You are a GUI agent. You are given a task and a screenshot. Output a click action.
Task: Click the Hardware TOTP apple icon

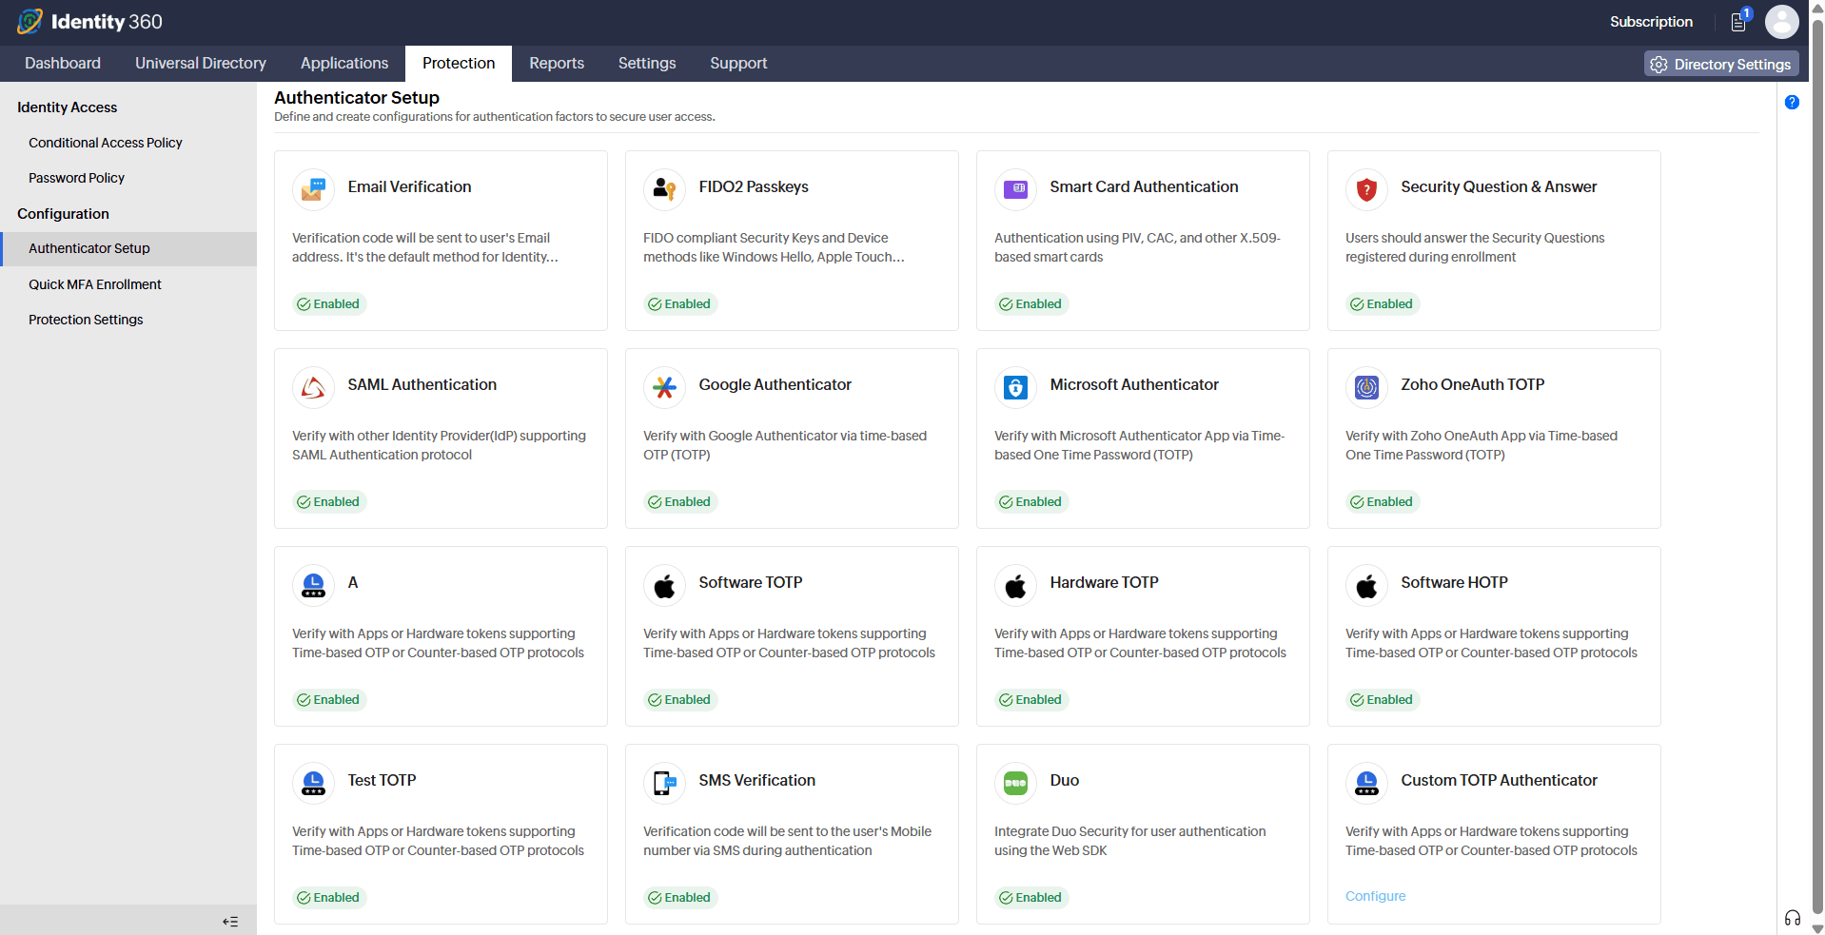(x=1015, y=585)
